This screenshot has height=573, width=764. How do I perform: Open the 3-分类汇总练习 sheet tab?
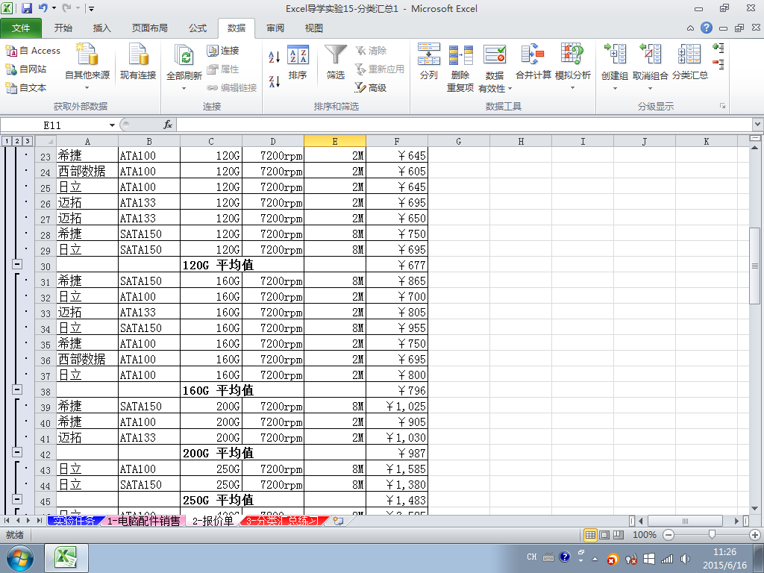(281, 521)
